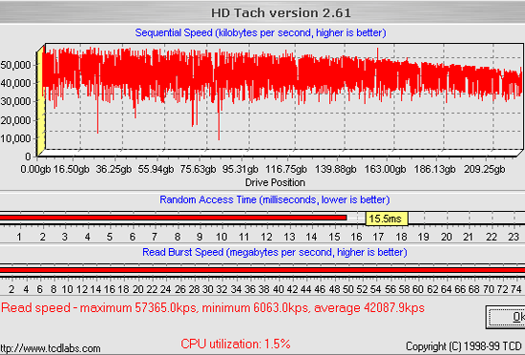
Task: Click the 20,000 y-axis label
Action: click(15, 120)
